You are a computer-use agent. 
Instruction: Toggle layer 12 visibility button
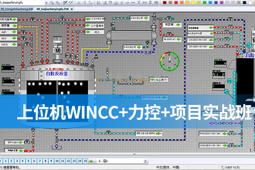click(x=68, y=161)
